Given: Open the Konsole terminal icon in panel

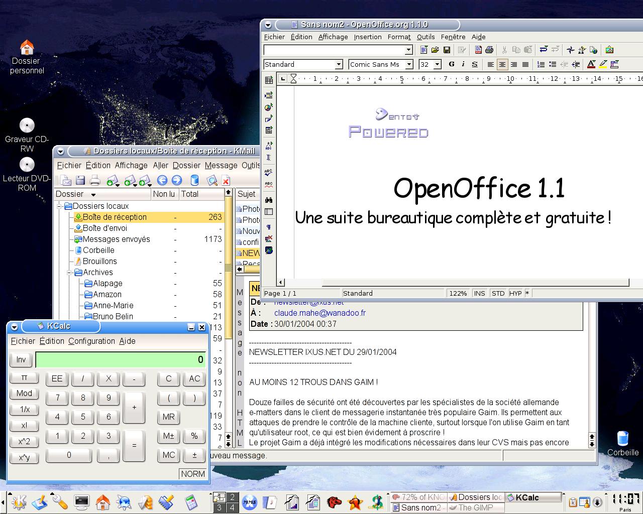Looking at the screenshot, I should click(x=81, y=501).
